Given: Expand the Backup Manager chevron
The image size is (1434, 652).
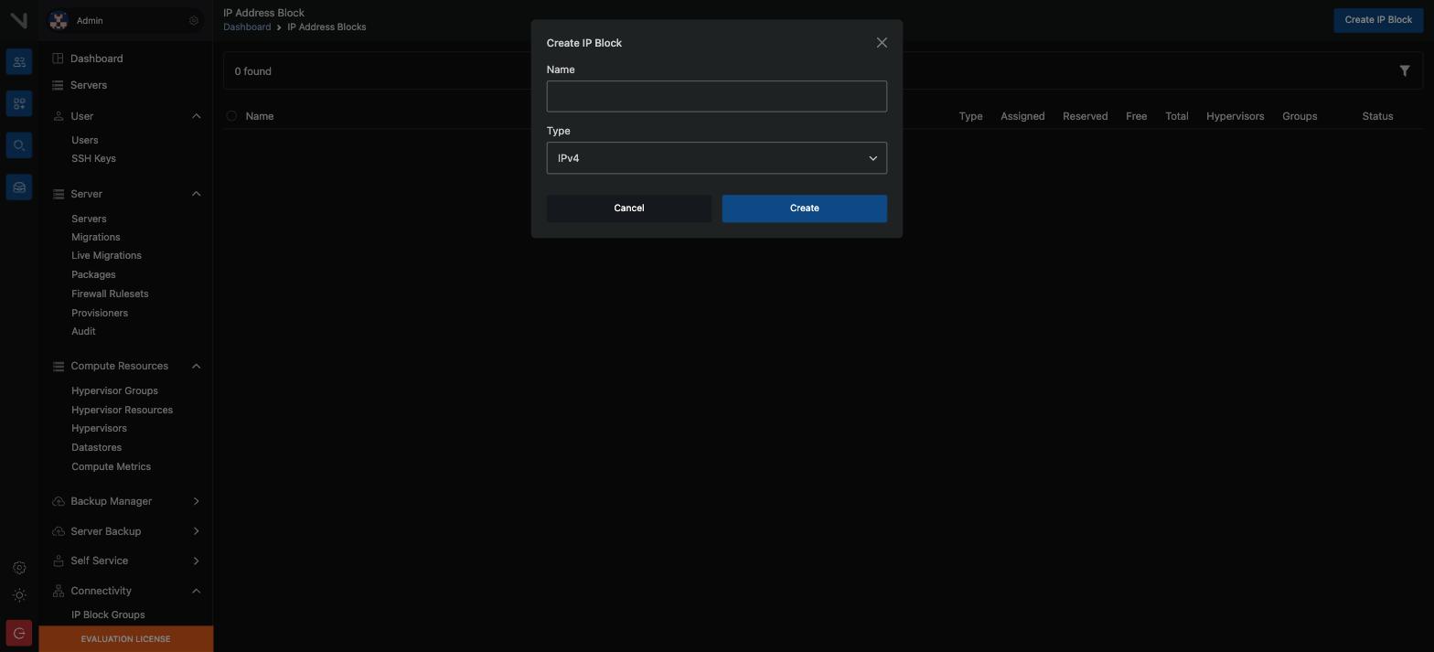Looking at the screenshot, I should point(196,501).
